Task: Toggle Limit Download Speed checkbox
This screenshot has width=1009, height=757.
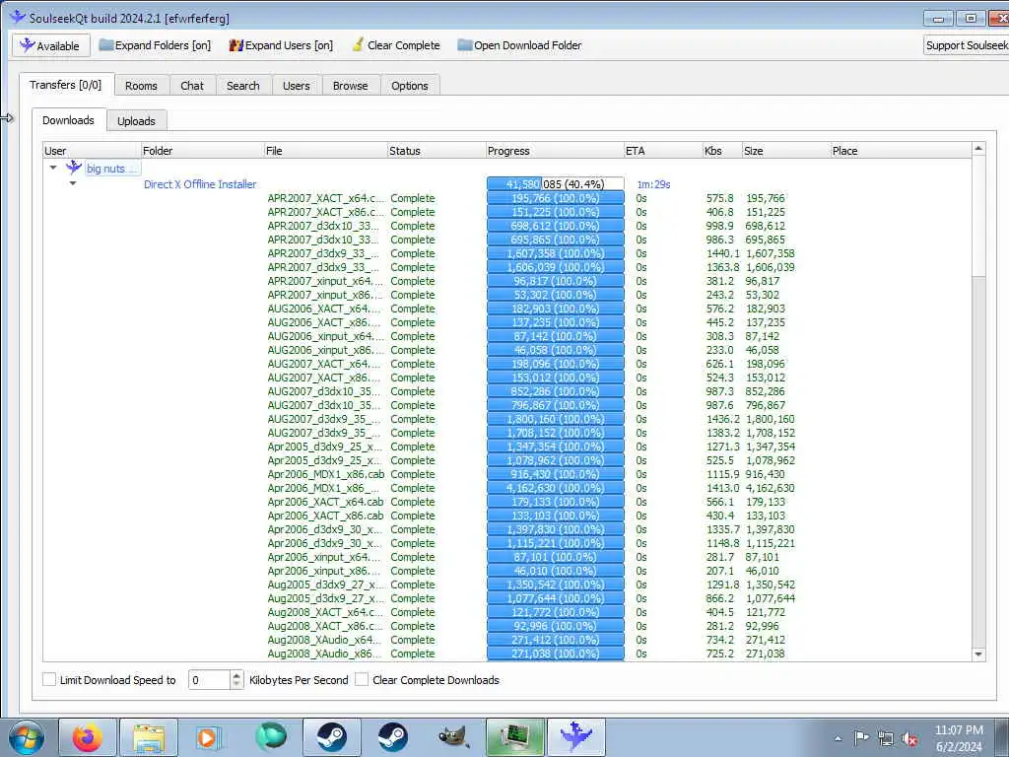Action: (x=49, y=679)
